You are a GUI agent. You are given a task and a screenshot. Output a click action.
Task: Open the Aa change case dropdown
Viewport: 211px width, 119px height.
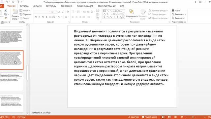[x=59, y=17]
